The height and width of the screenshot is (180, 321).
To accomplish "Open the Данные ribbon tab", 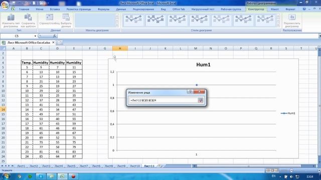I will coord(121,9).
